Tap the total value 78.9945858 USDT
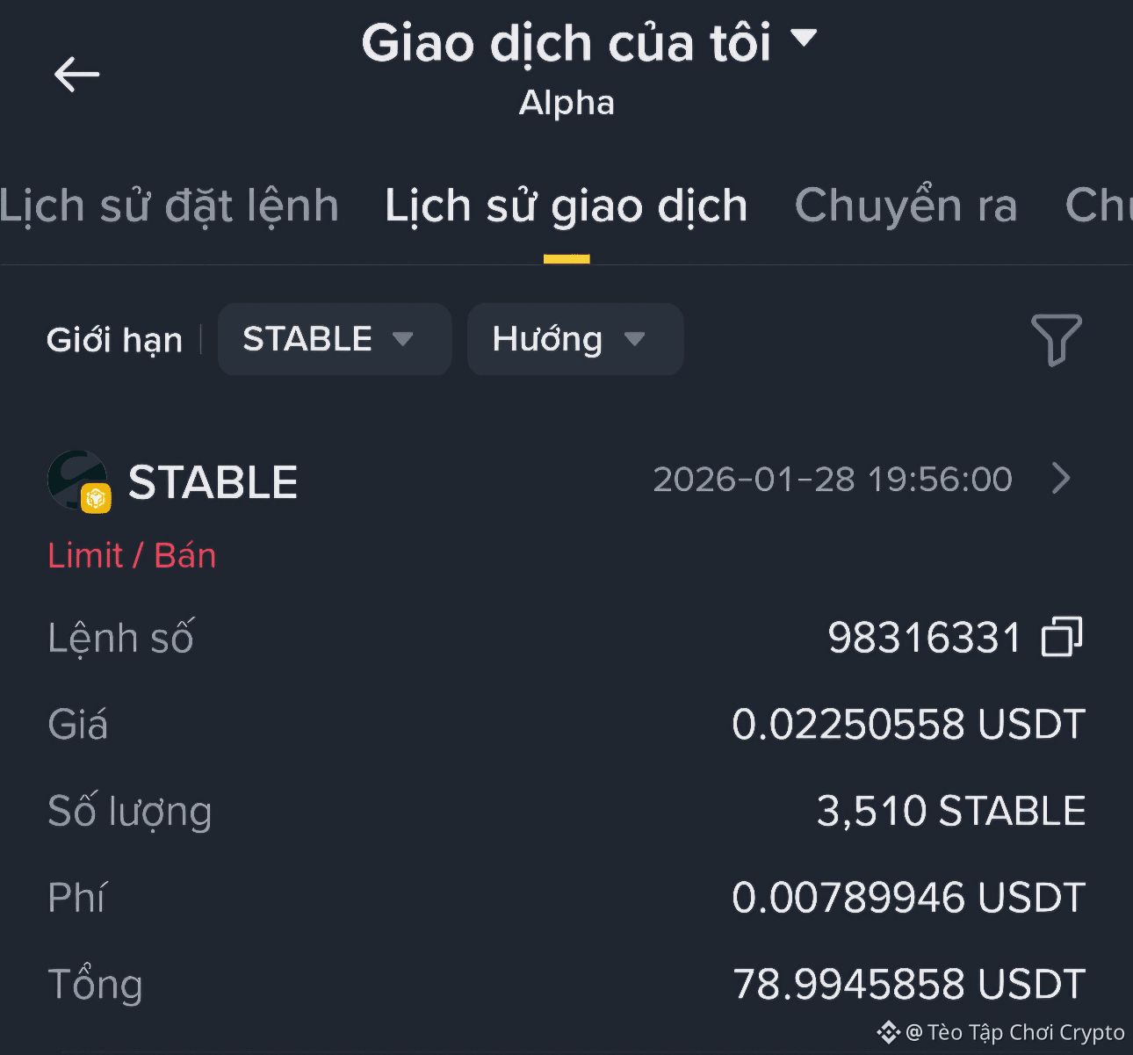 pyautogui.click(x=908, y=984)
